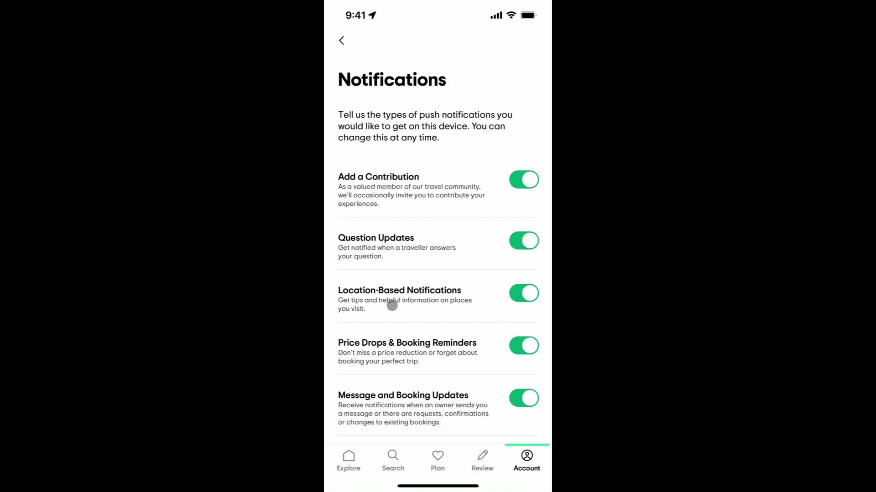The image size is (876, 492).
Task: Tap the WiFi icon in status bar
Action: (x=511, y=15)
